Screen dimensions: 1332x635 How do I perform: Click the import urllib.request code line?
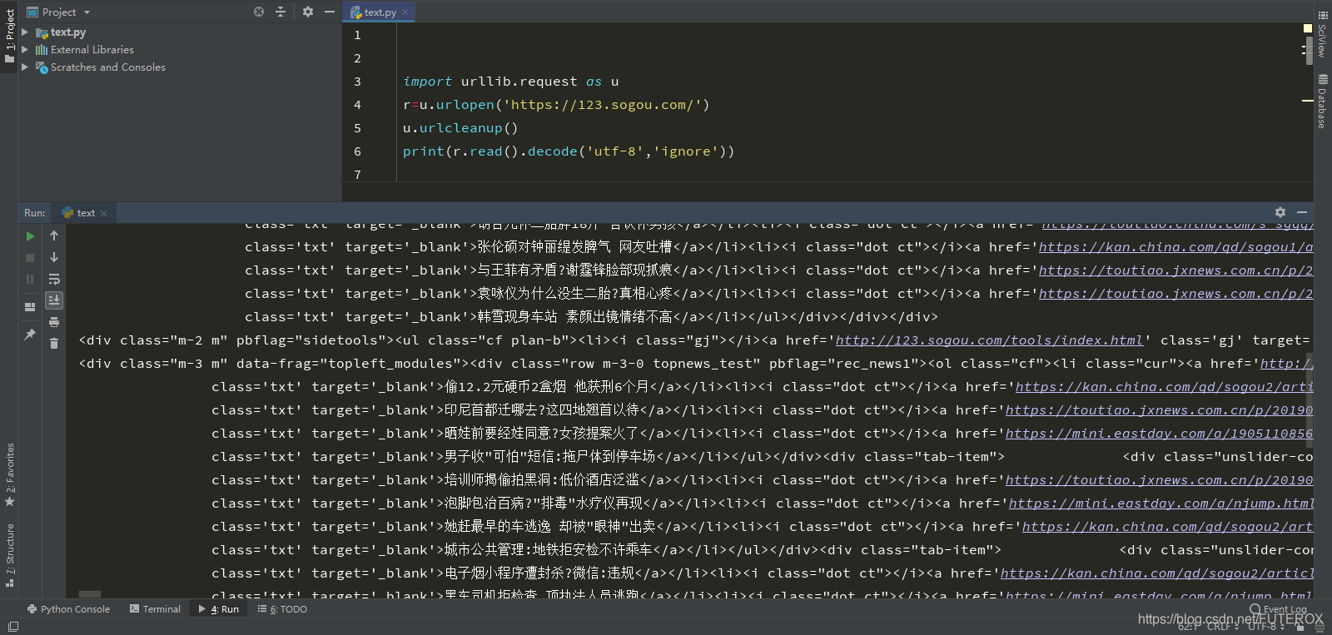pyautogui.click(x=510, y=82)
